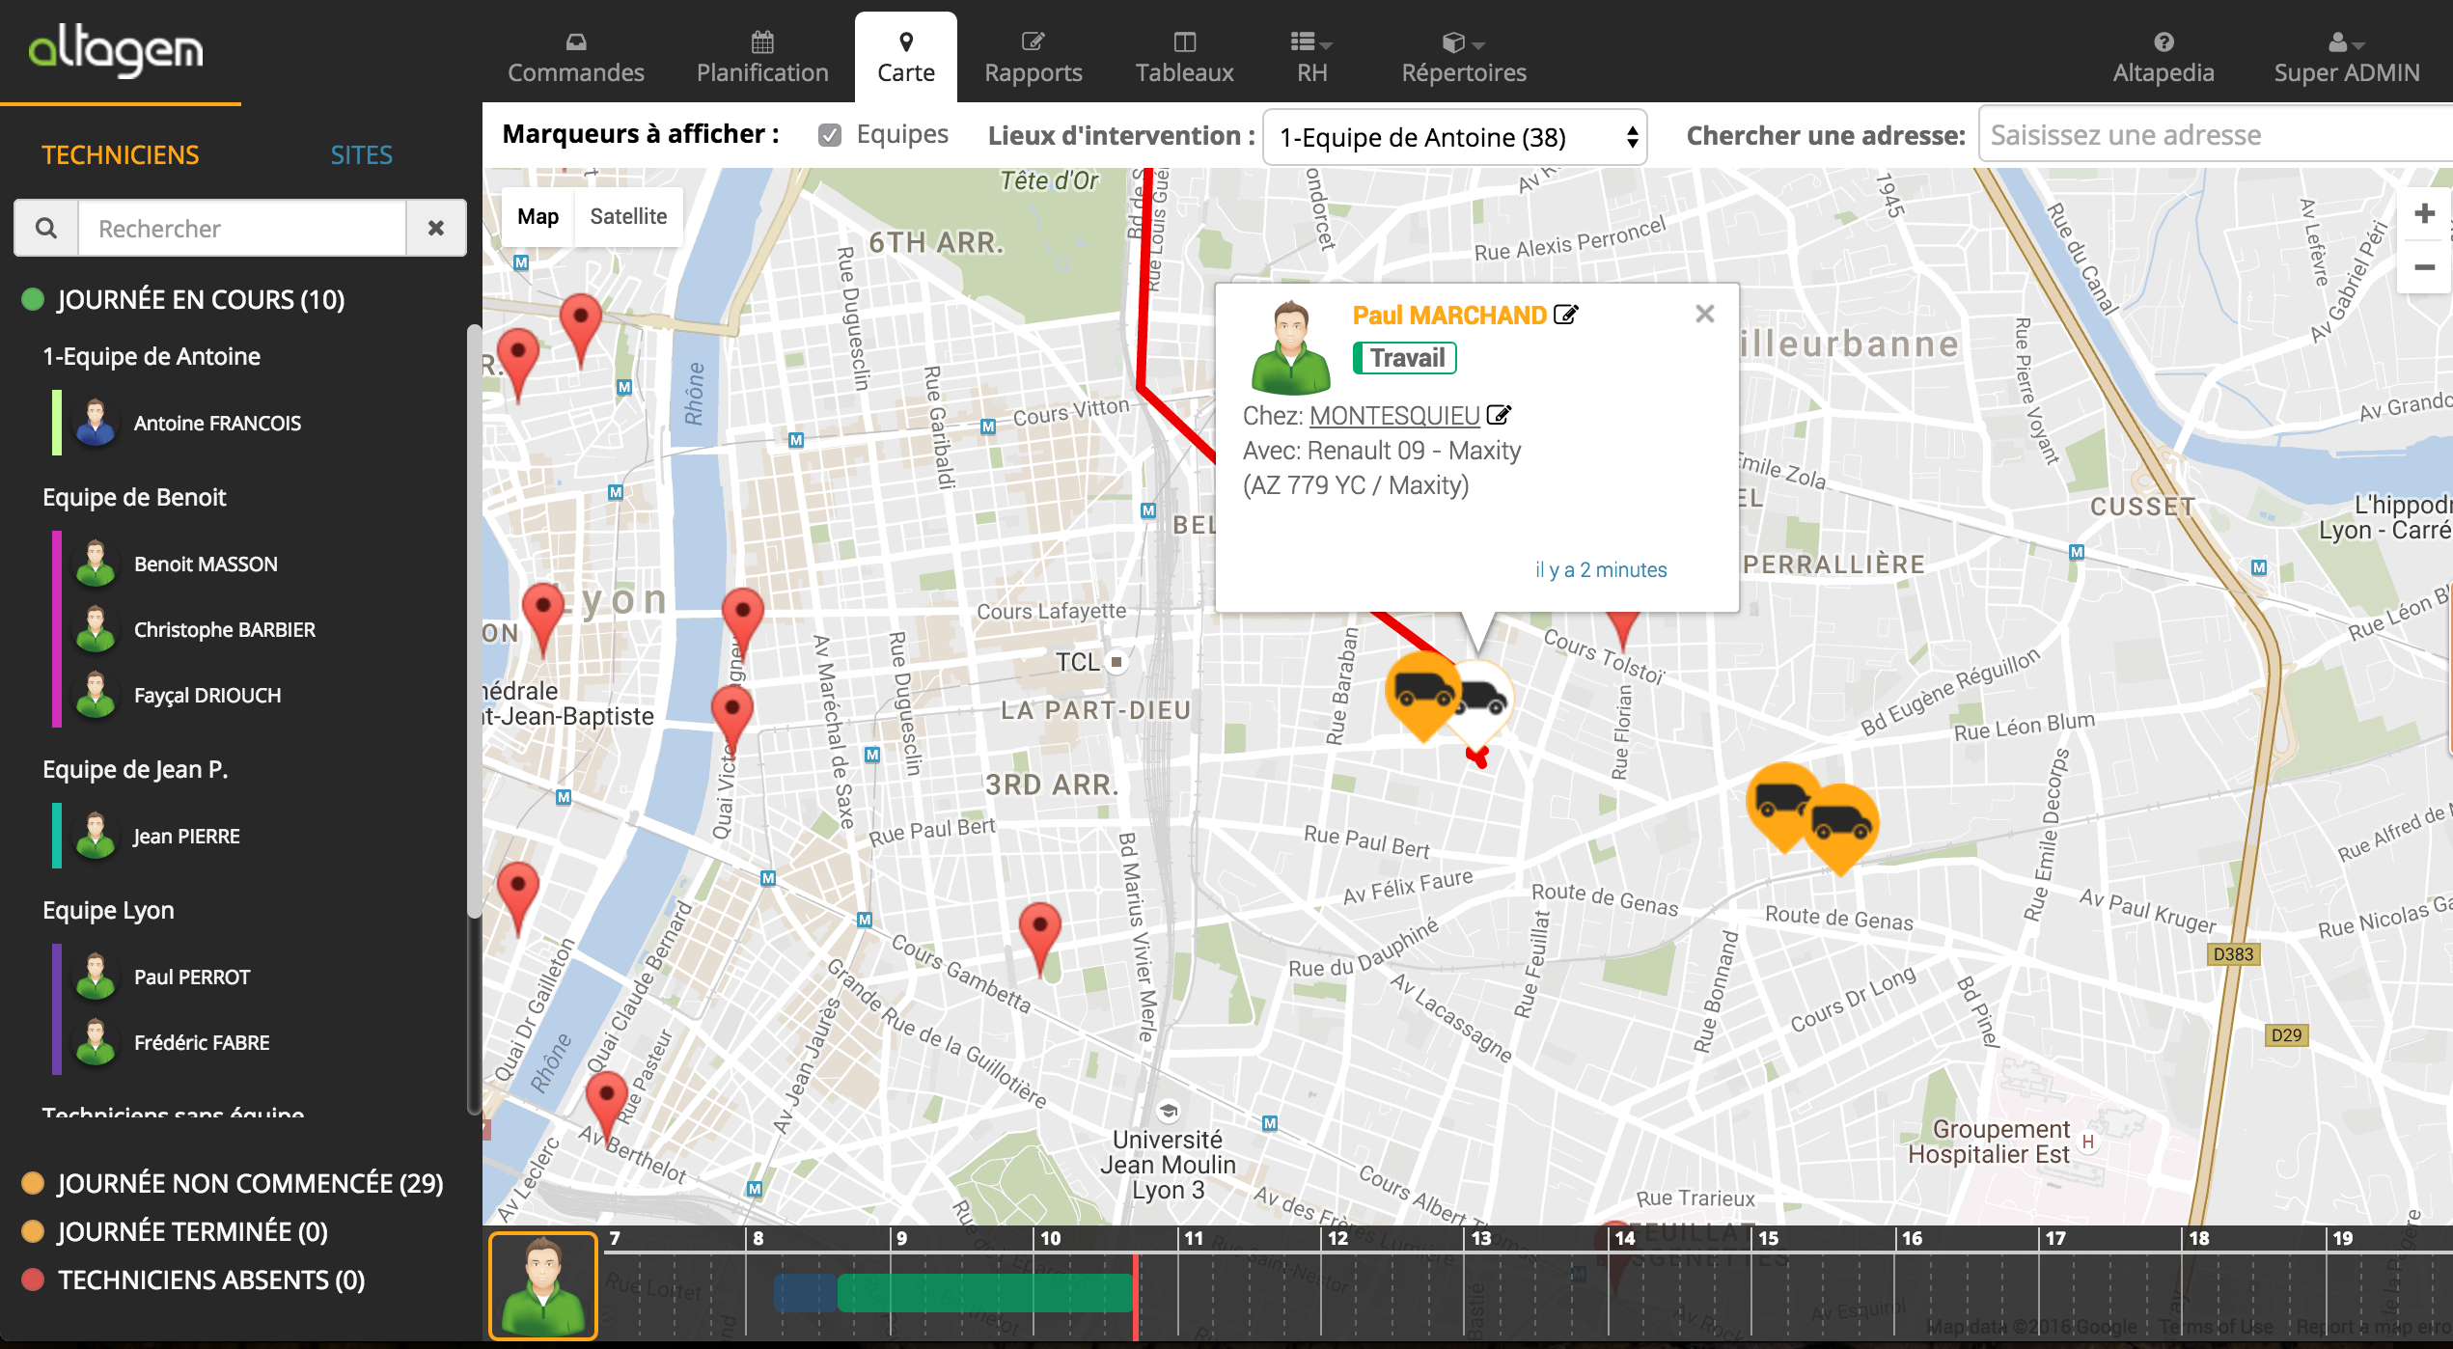Image resolution: width=2453 pixels, height=1349 pixels.
Task: Click the Travail status badge
Action: [x=1405, y=358]
